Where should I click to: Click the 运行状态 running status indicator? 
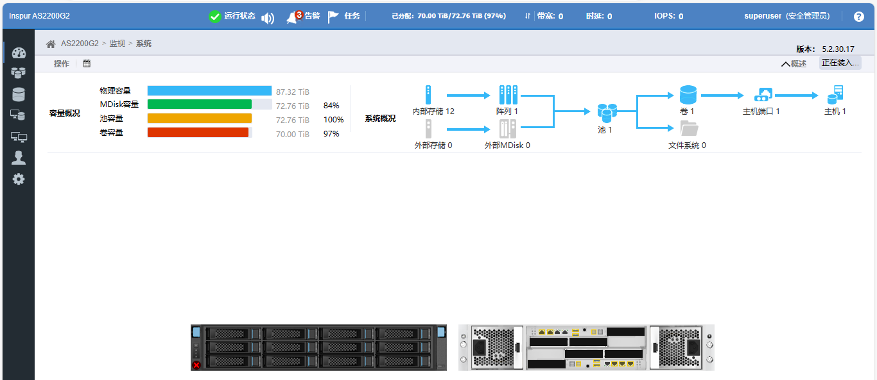[232, 17]
